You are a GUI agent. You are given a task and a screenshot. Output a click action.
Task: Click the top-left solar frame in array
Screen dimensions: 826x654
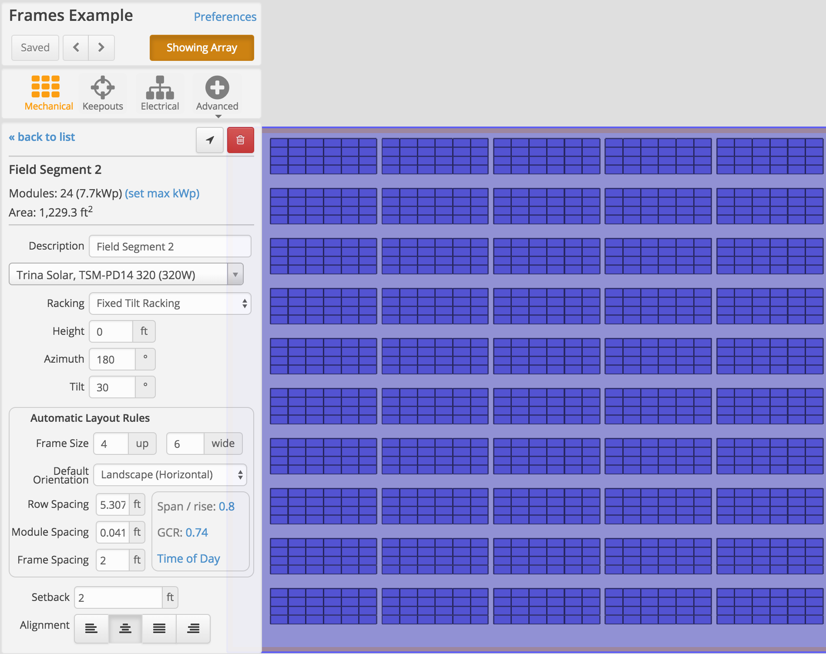323,156
